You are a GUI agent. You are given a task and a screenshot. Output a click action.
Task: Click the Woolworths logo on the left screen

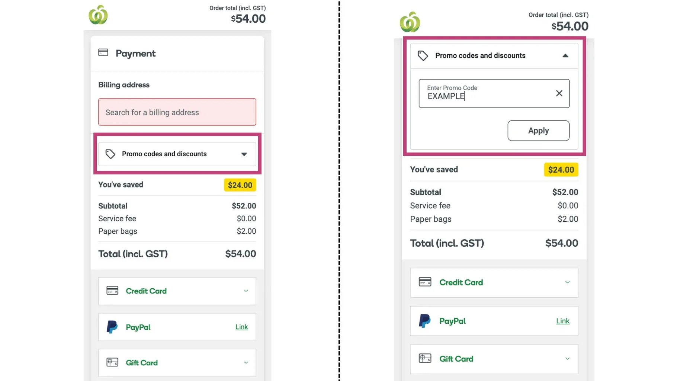click(98, 15)
